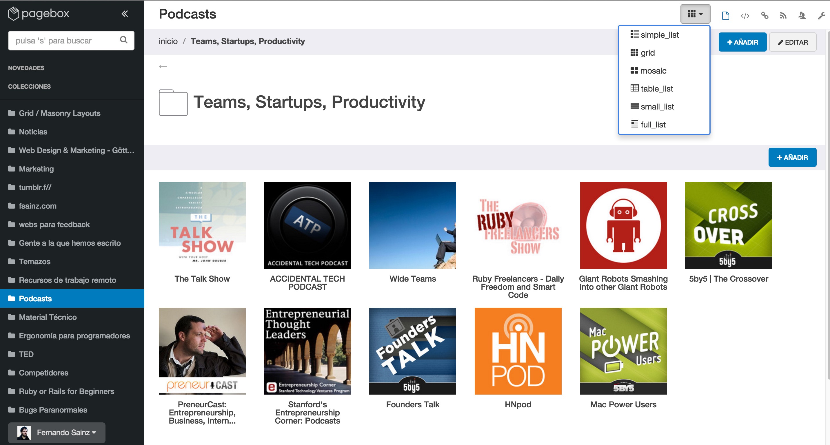Collapse the sidebar with the double chevron
Screen dimensions: 830x445
(x=125, y=14)
